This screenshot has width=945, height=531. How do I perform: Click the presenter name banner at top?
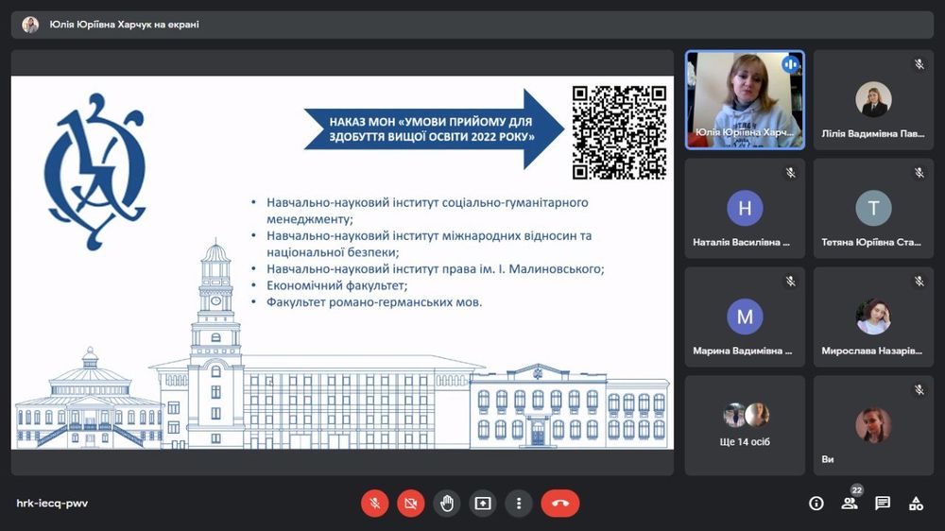124,25
